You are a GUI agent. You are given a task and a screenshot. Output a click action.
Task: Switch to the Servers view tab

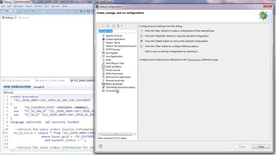coord(24,18)
